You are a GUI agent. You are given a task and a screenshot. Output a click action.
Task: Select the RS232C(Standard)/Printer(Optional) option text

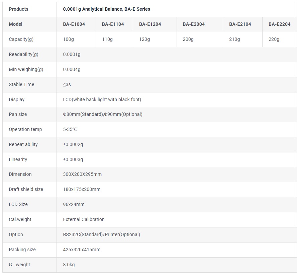tap(101, 234)
